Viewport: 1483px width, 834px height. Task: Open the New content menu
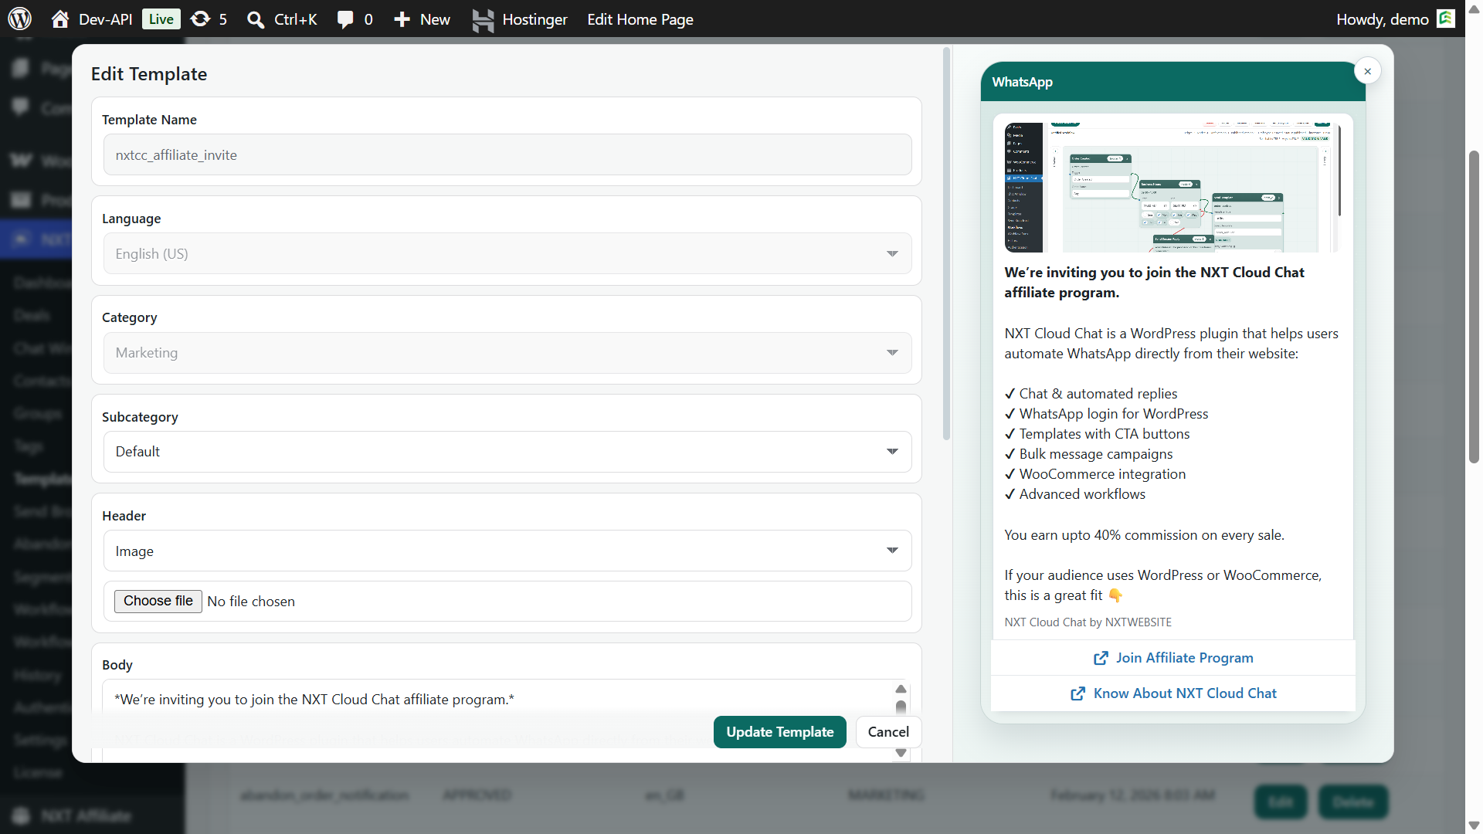click(422, 19)
